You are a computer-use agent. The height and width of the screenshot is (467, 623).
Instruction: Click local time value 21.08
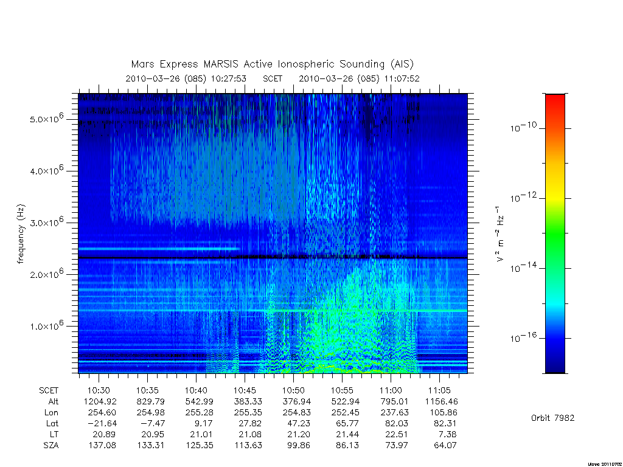click(250, 434)
